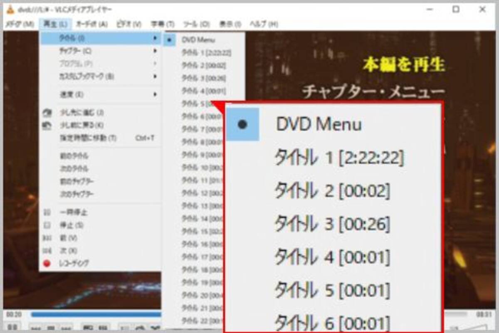Click the 一時停止 pause icon in menu
The width and height of the screenshot is (499, 333).
pyautogui.click(x=47, y=212)
